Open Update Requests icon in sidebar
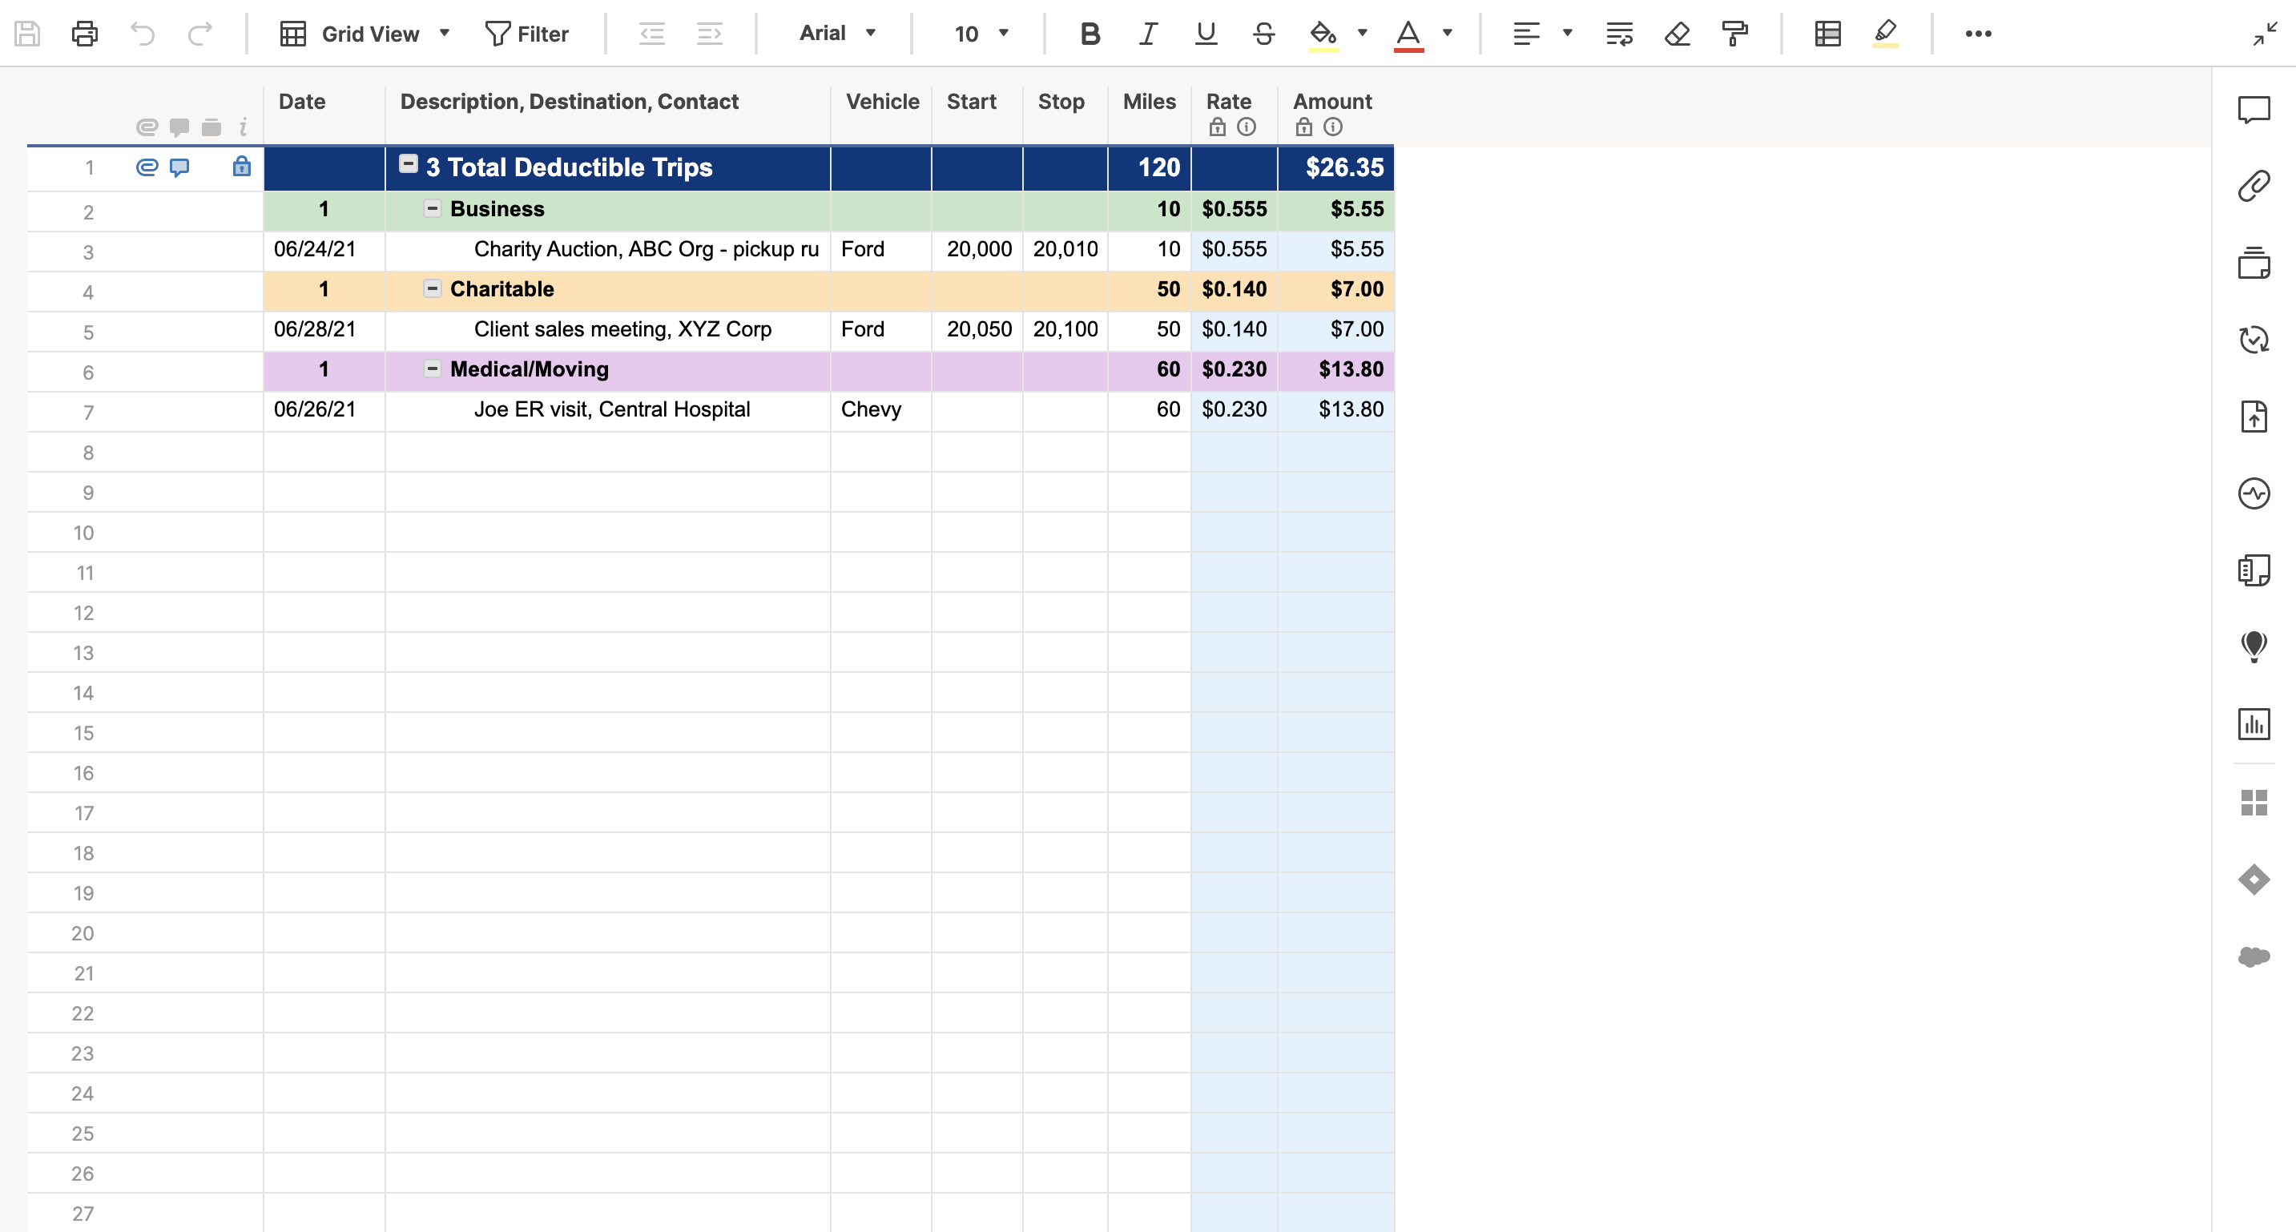This screenshot has width=2296, height=1232. click(2254, 340)
